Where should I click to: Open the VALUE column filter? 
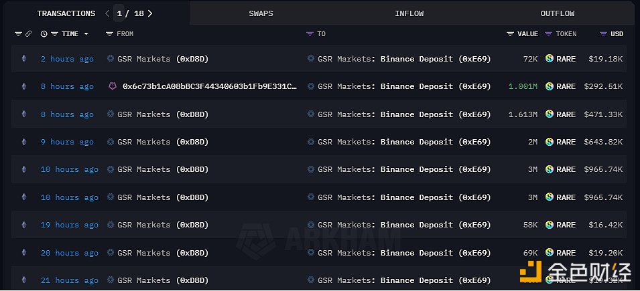click(x=510, y=34)
